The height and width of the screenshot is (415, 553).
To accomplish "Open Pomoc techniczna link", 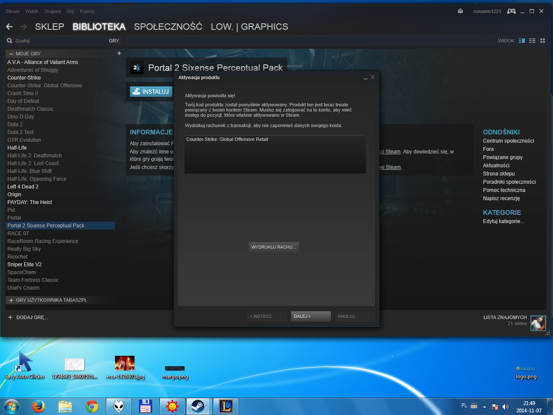I will 504,190.
